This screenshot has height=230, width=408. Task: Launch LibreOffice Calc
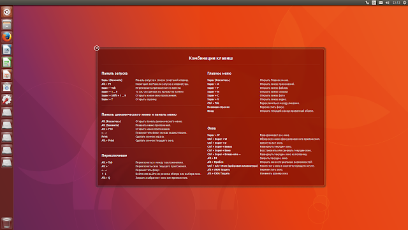tap(7, 63)
